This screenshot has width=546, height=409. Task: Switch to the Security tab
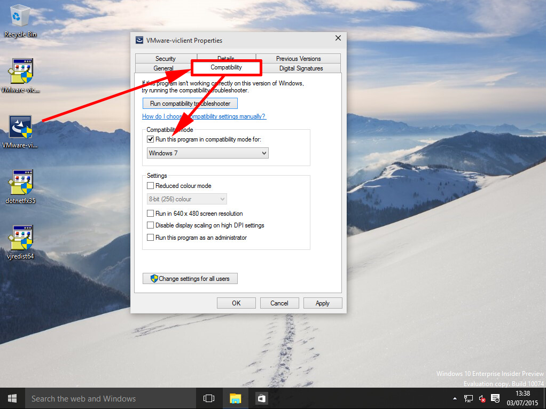pos(166,59)
